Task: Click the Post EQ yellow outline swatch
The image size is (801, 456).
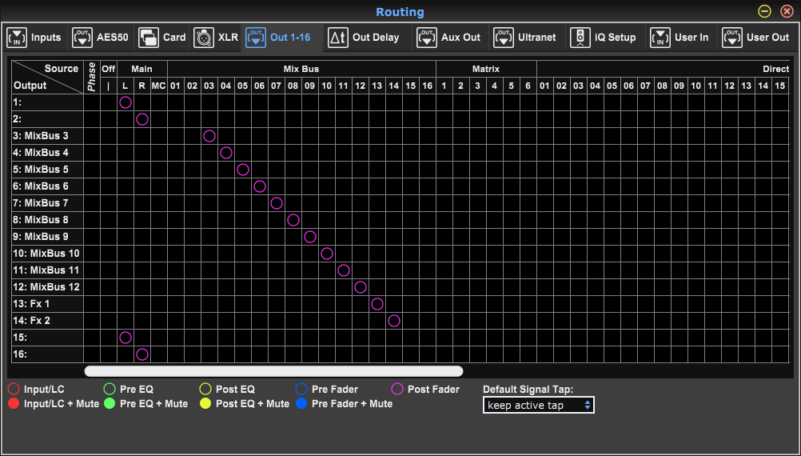Action: coord(205,389)
